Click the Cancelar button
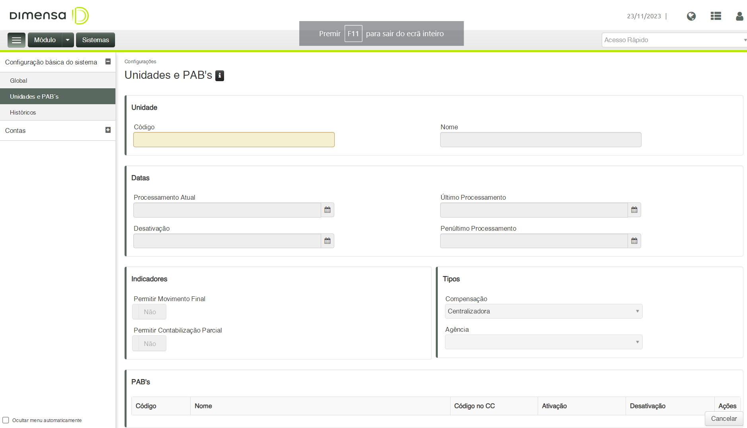The width and height of the screenshot is (747, 428). click(x=724, y=418)
